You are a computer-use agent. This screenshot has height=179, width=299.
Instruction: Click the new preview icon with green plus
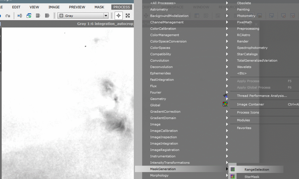click(x=29, y=16)
